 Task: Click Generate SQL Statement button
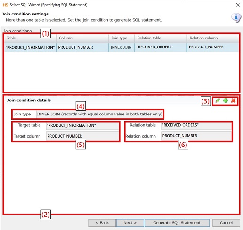[x=177, y=222]
